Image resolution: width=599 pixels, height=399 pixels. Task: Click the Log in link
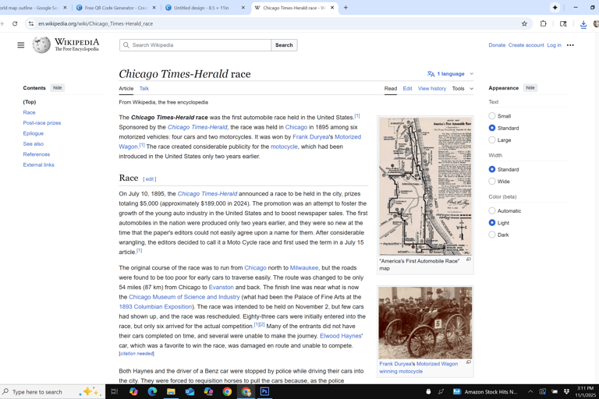tap(554, 45)
